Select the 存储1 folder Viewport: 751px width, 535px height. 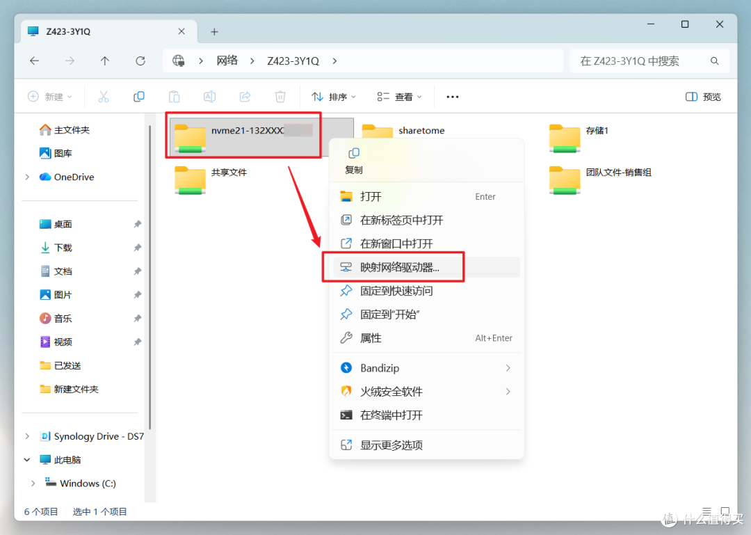click(579, 138)
